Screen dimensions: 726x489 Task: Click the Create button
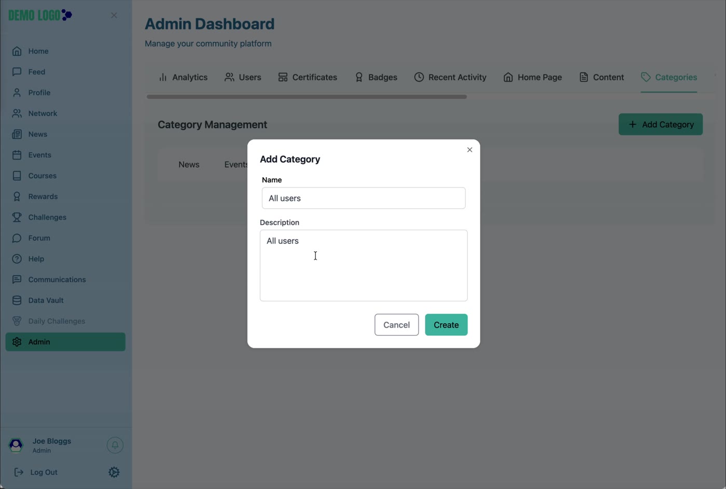click(x=446, y=325)
